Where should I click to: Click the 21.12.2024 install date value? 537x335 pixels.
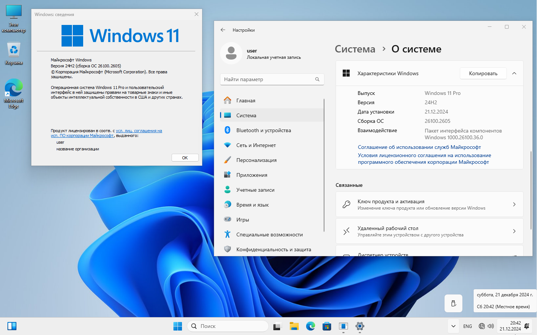[436, 112]
